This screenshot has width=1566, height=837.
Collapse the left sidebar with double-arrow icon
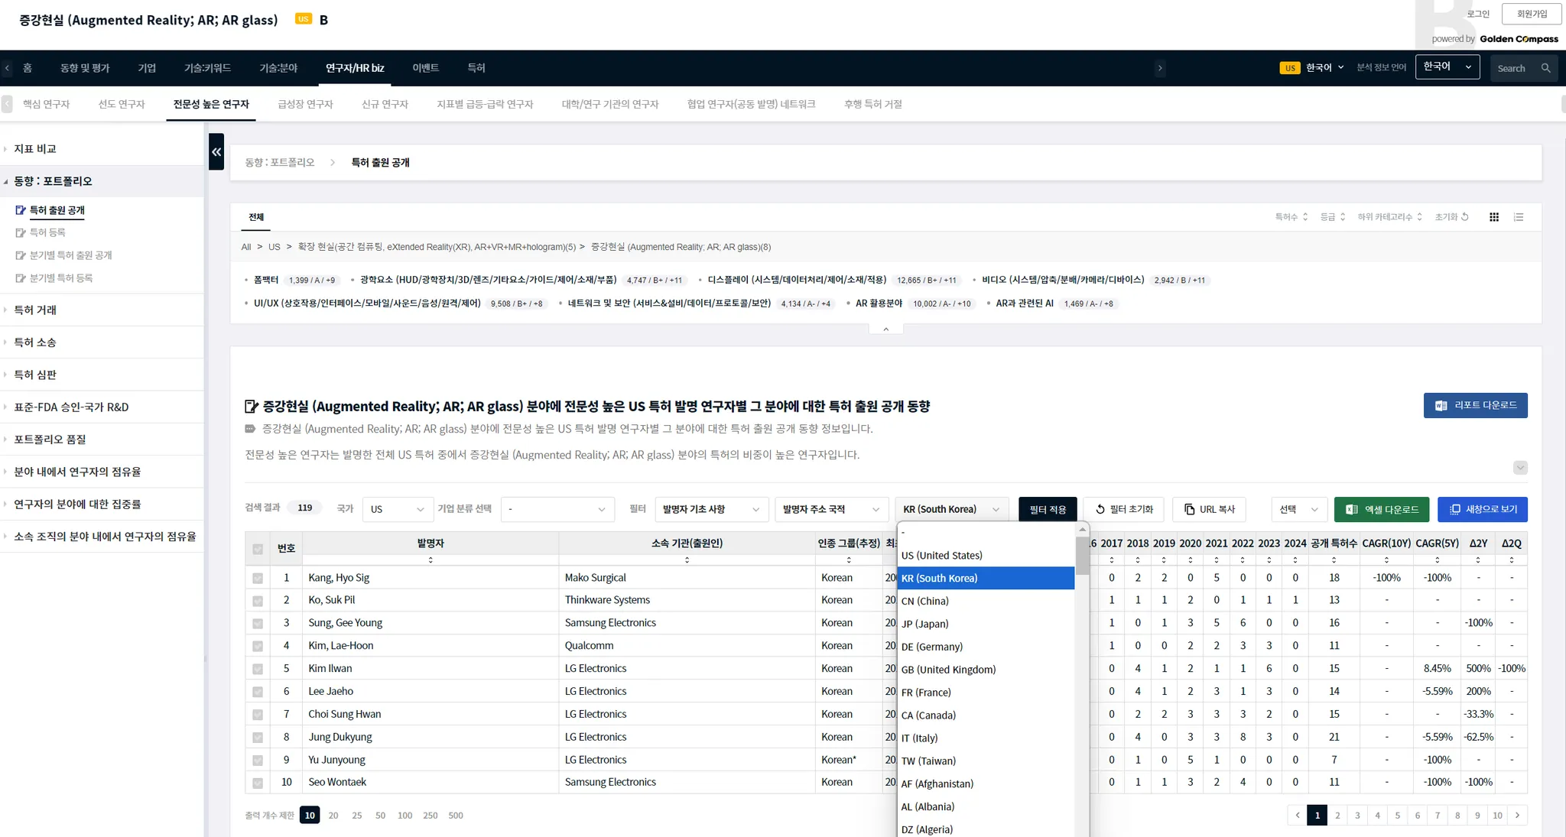(216, 152)
